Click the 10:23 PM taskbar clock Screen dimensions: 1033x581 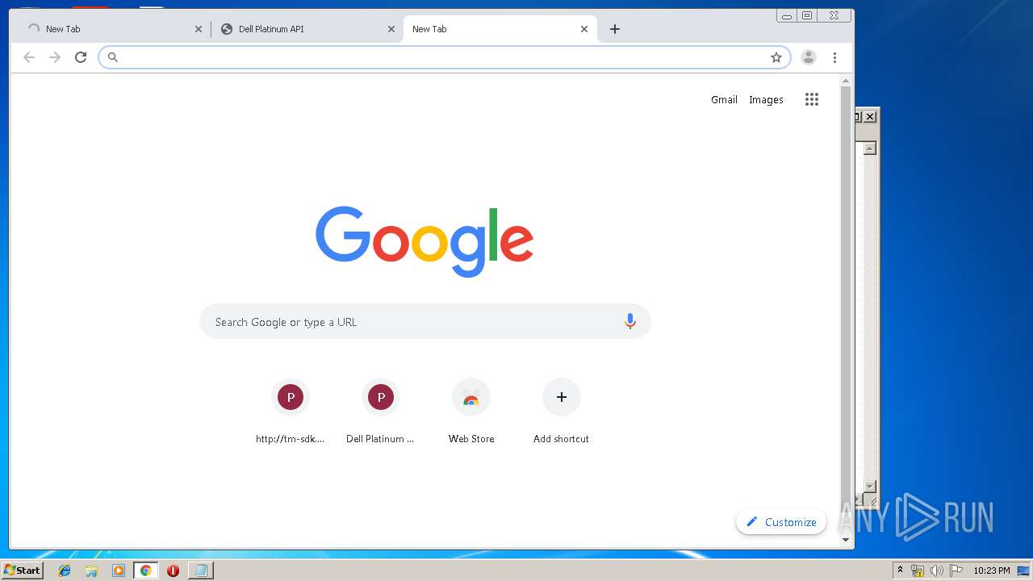(x=991, y=571)
